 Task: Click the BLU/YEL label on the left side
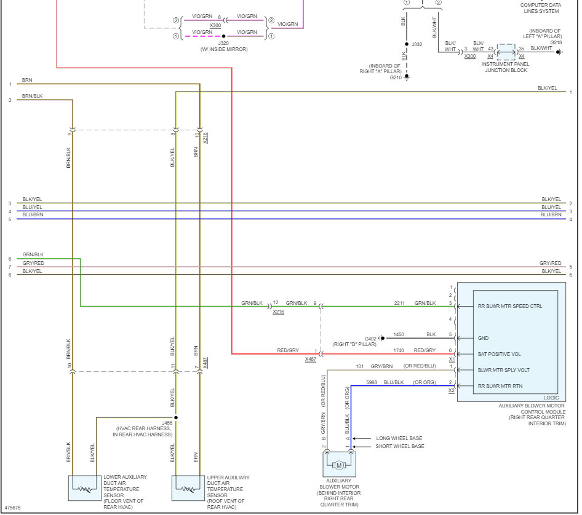(32, 207)
